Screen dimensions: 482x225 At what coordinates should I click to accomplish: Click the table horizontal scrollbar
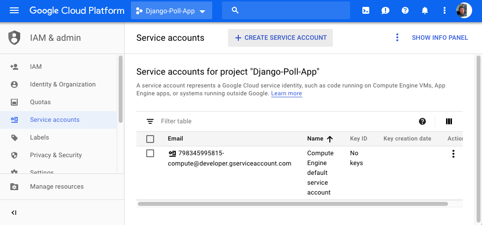[293, 204]
